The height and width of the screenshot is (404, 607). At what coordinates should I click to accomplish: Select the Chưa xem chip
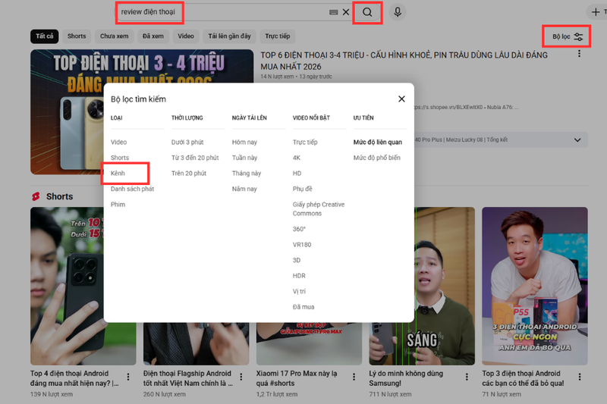(115, 36)
